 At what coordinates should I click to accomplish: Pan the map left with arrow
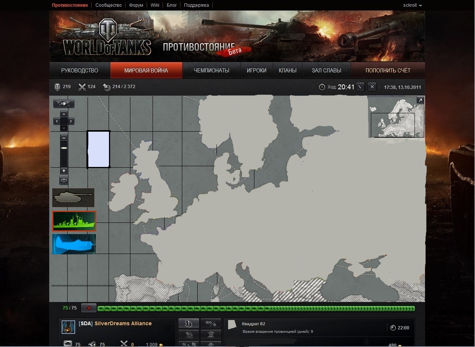tap(56, 121)
